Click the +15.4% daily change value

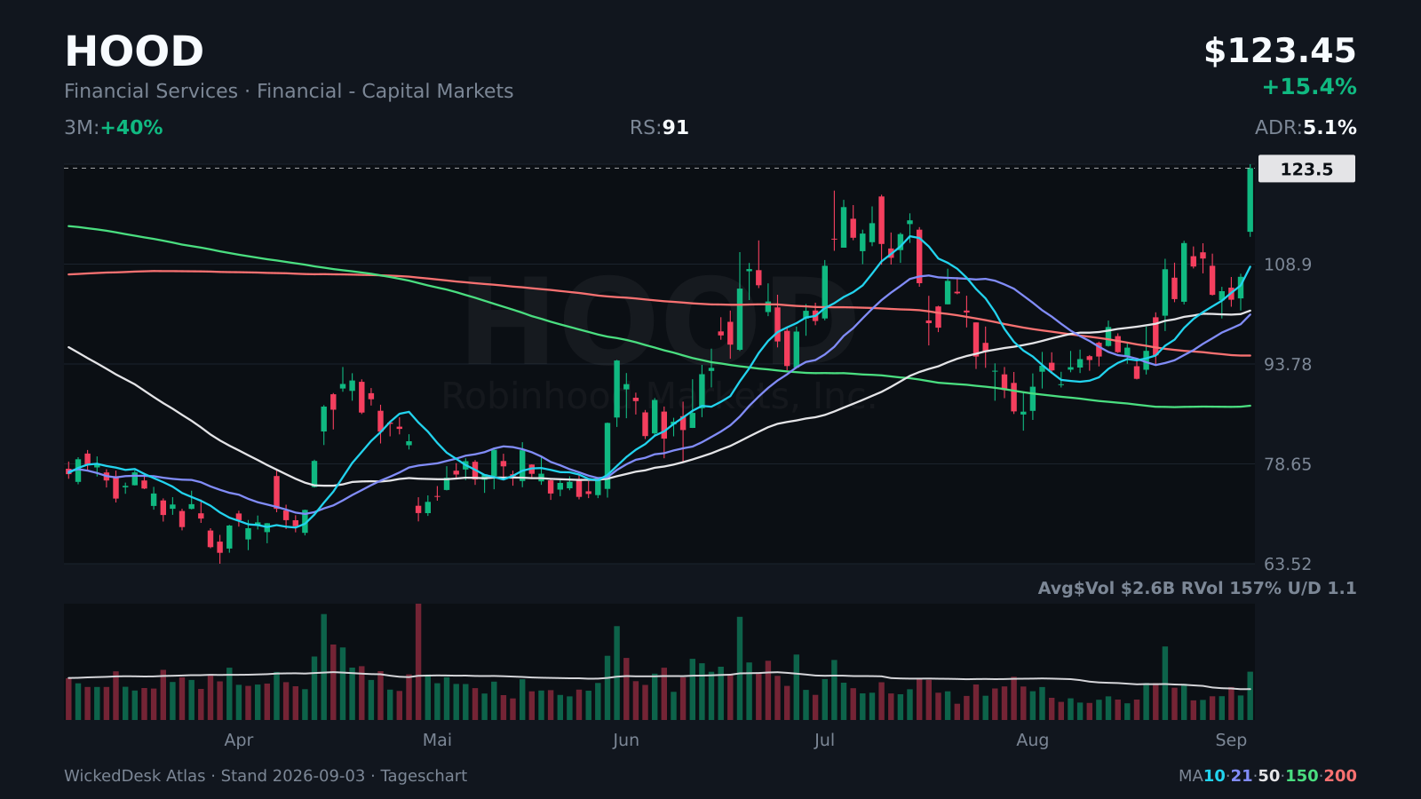click(1309, 87)
